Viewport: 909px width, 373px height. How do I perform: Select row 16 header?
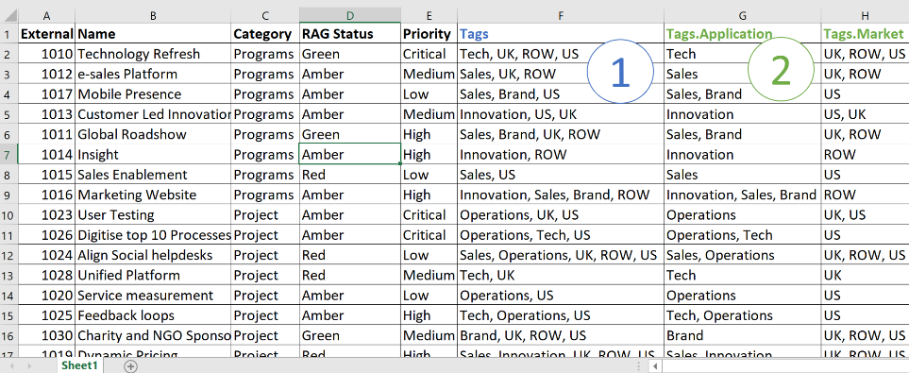click(x=8, y=335)
